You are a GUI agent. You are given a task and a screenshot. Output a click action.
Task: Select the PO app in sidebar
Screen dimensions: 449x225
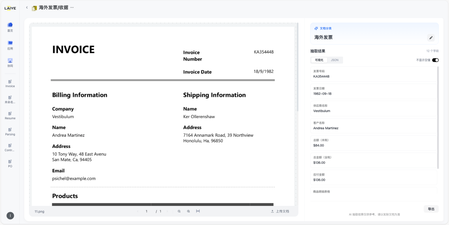pos(10,163)
